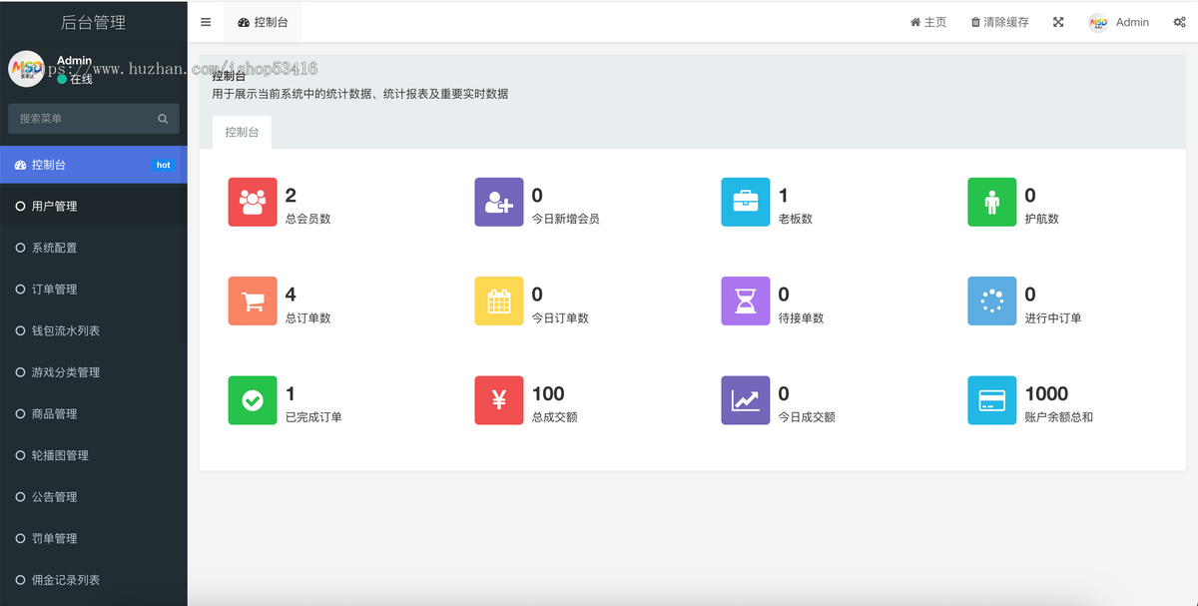The image size is (1198, 606).
Task: Click the home icon beside 主页
Action: click(x=915, y=22)
